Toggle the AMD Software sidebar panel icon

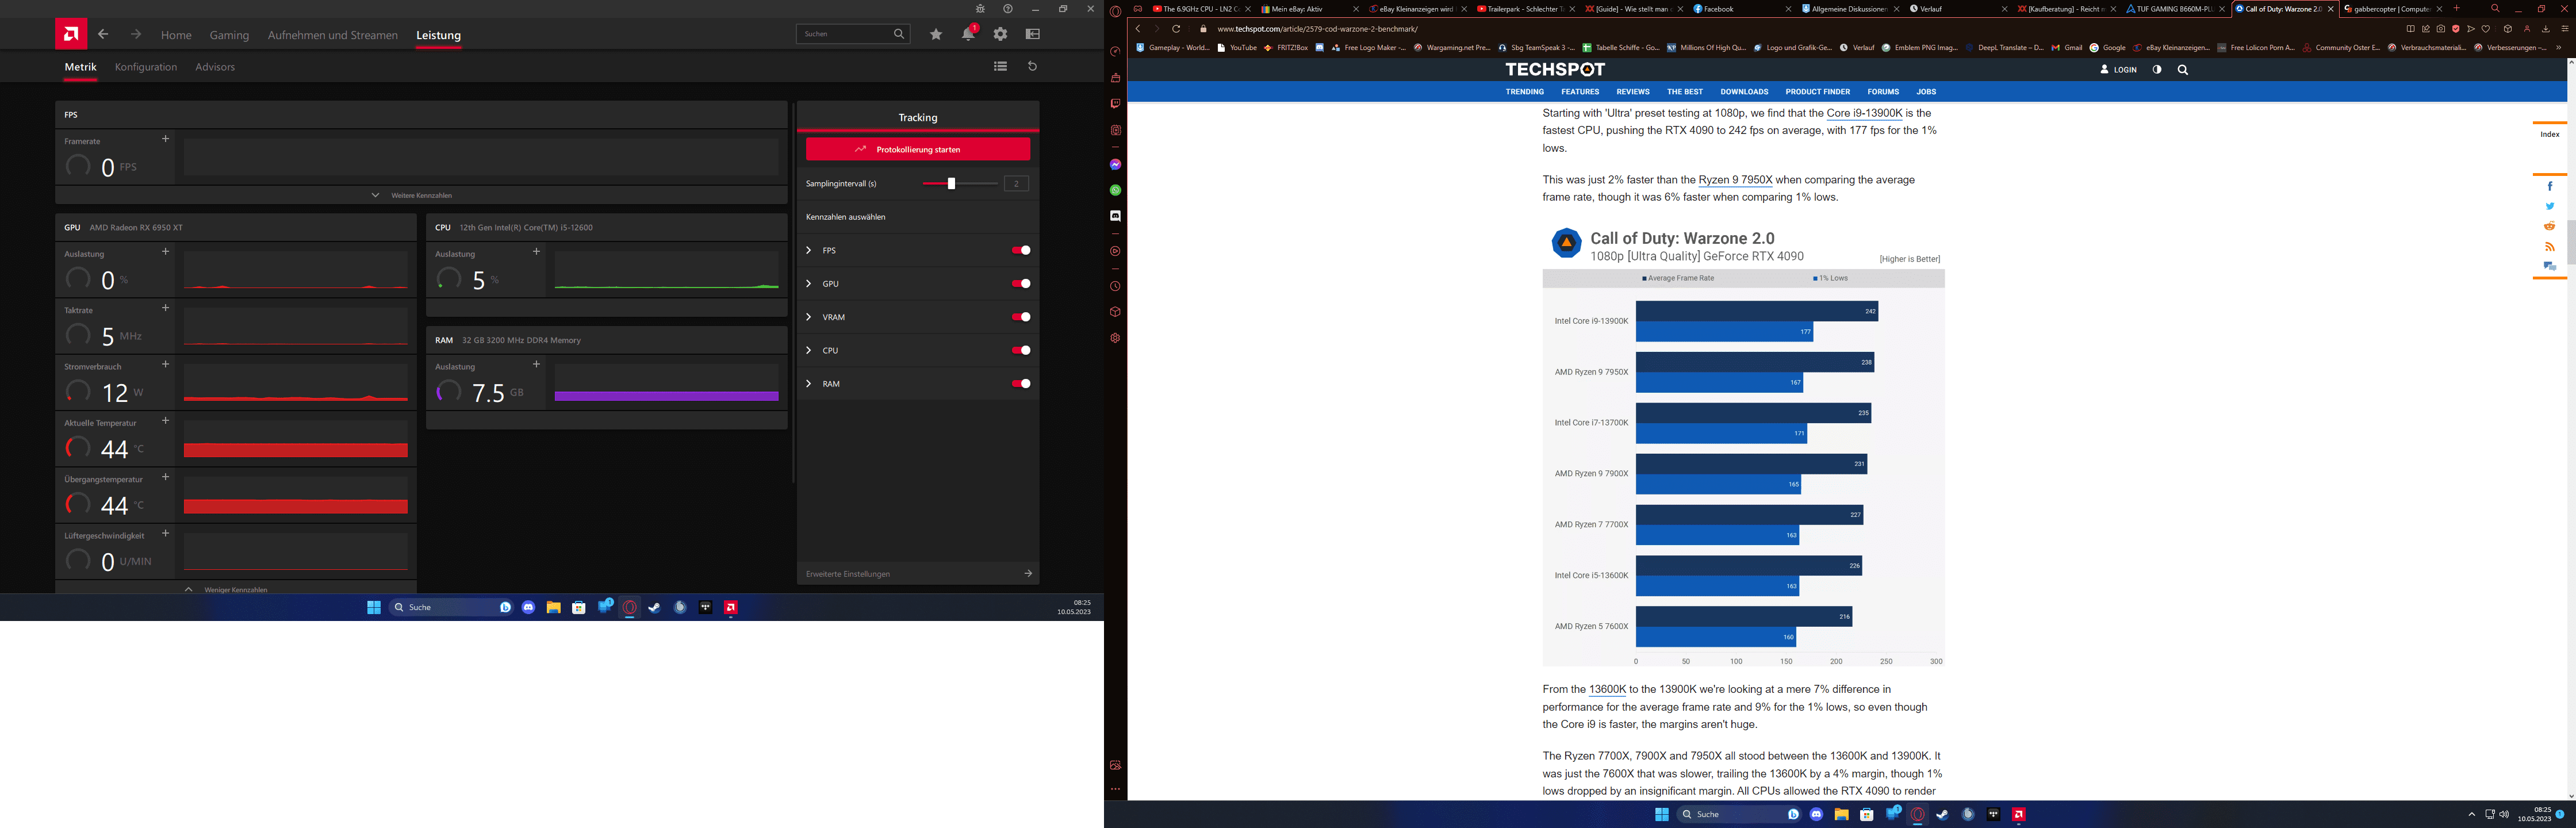tap(1033, 34)
